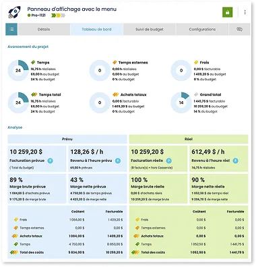Click Achats totaux tag icon in Réel table
Image resolution: width=256 pixels, height=267 pixels.
(x=136, y=236)
